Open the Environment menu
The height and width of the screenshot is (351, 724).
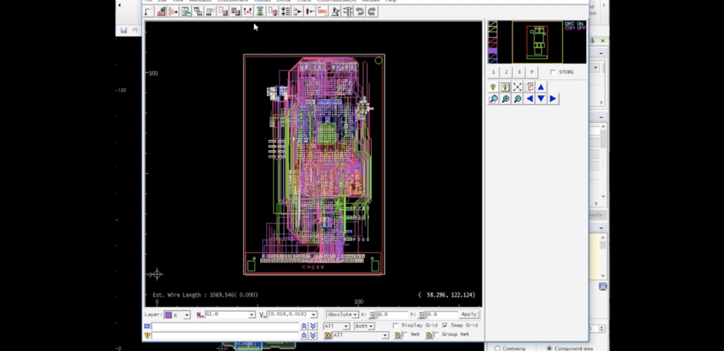[x=232, y=1]
